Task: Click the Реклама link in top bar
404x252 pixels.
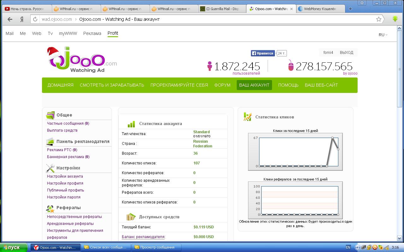Action: coord(92,33)
